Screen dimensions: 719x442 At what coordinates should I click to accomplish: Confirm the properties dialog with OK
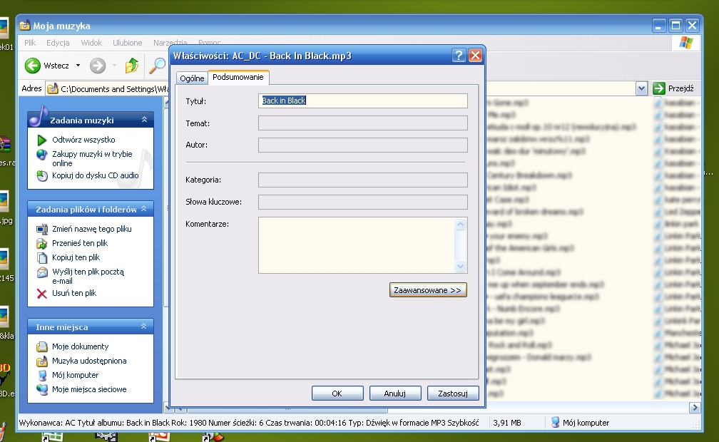click(x=337, y=394)
